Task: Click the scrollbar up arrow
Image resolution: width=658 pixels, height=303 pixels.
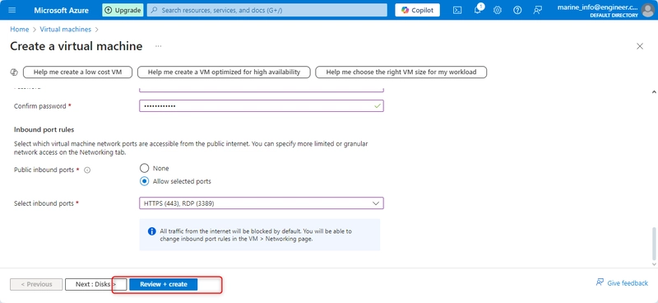Action: coord(653,91)
